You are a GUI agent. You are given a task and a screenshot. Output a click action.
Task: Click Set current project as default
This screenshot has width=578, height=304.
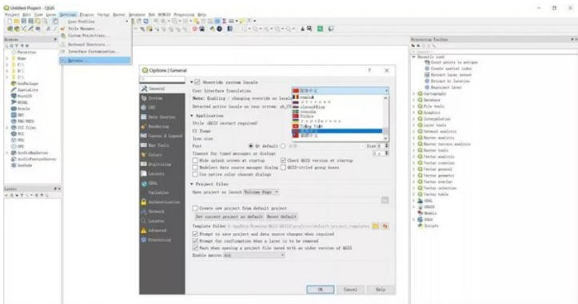pos(229,217)
